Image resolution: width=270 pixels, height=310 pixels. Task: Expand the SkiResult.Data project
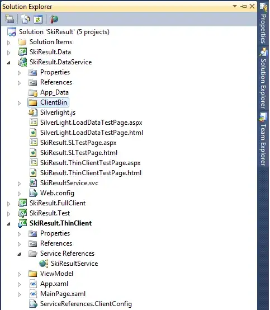tap(8, 53)
